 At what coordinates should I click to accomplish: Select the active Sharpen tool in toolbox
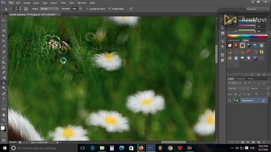click(x=4, y=83)
